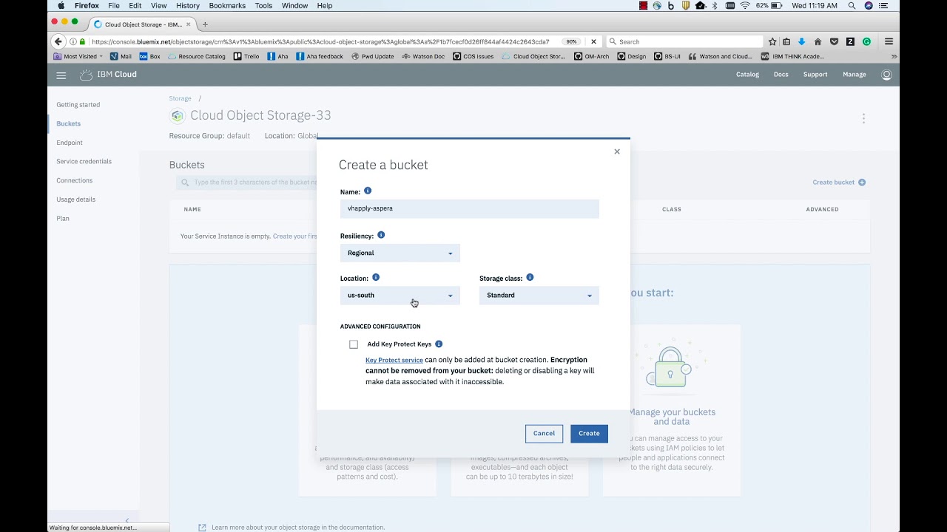This screenshot has height=532, width=947.
Task: Bookmark this page with the star icon
Action: (x=772, y=42)
